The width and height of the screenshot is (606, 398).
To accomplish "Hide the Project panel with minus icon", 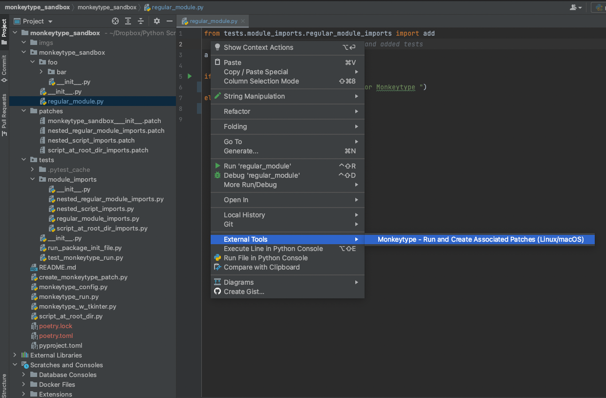I will 170,21.
